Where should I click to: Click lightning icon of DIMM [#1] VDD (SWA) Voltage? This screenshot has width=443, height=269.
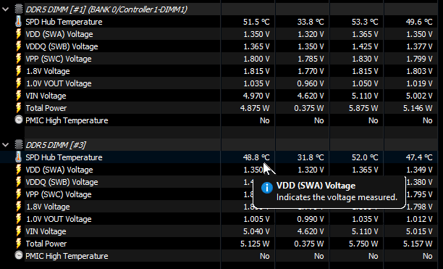coord(18,34)
